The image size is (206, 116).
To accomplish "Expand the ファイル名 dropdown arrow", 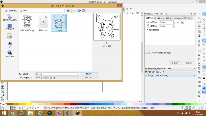I will pos(78,74).
